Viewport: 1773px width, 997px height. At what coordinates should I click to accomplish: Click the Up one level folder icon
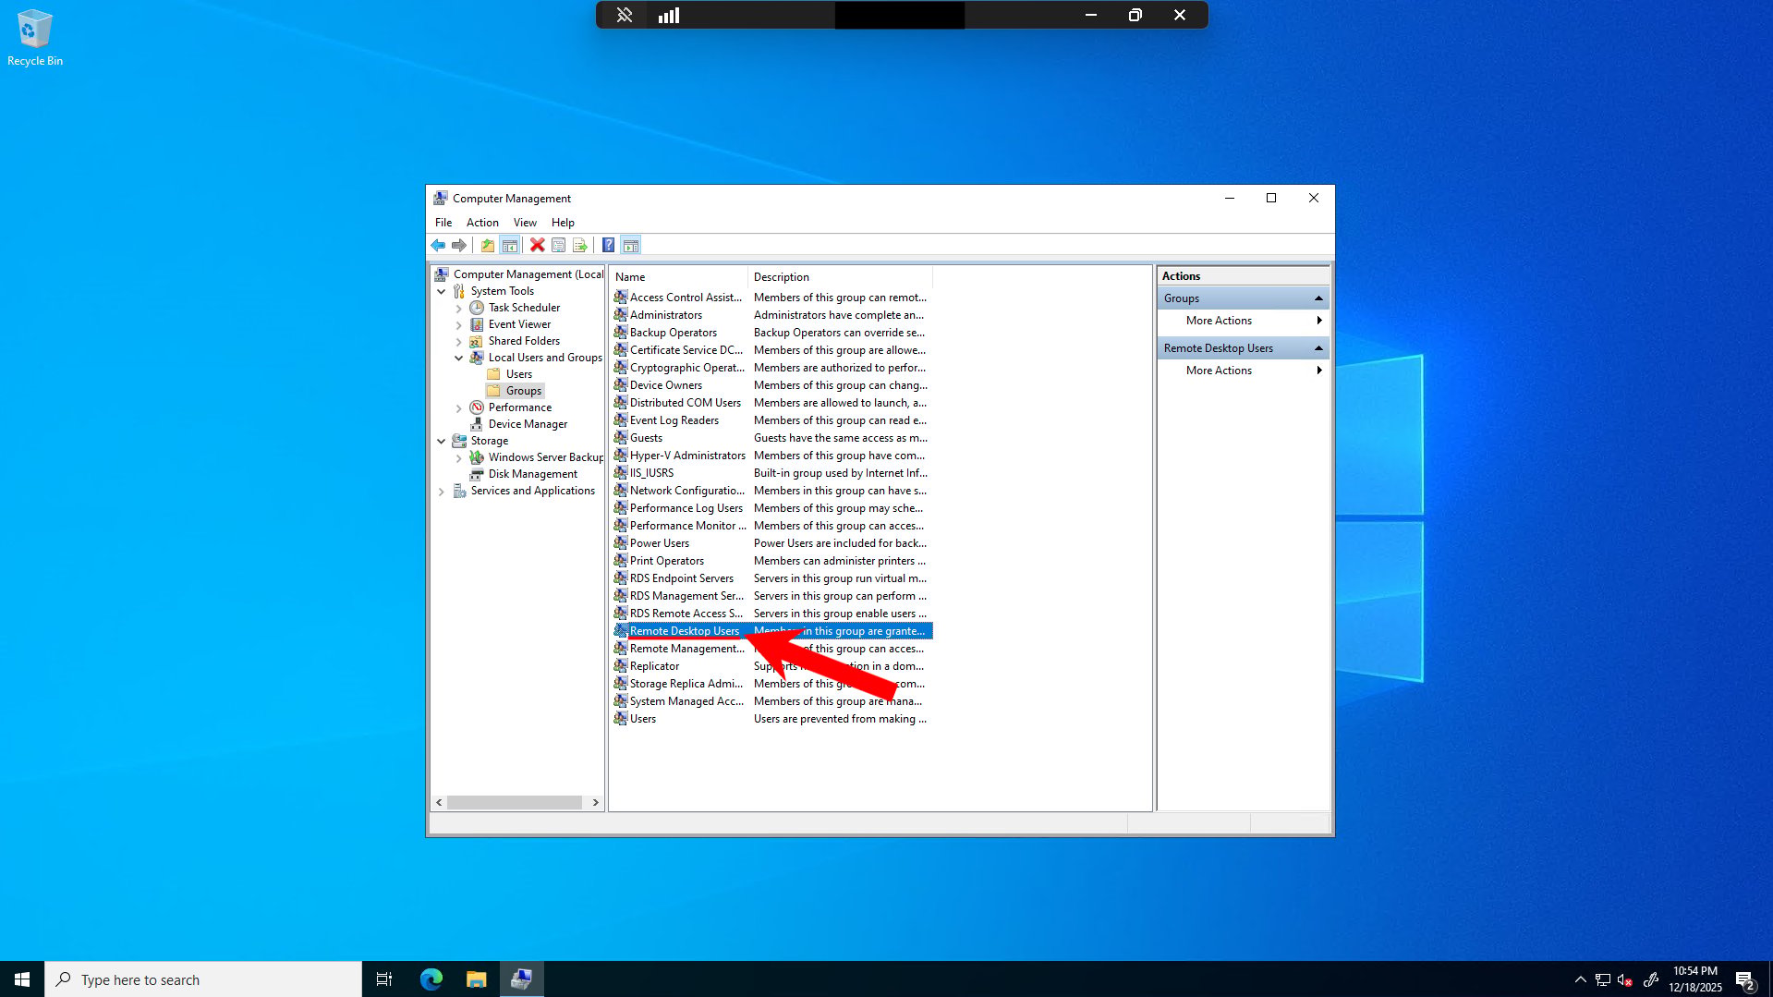tap(487, 245)
